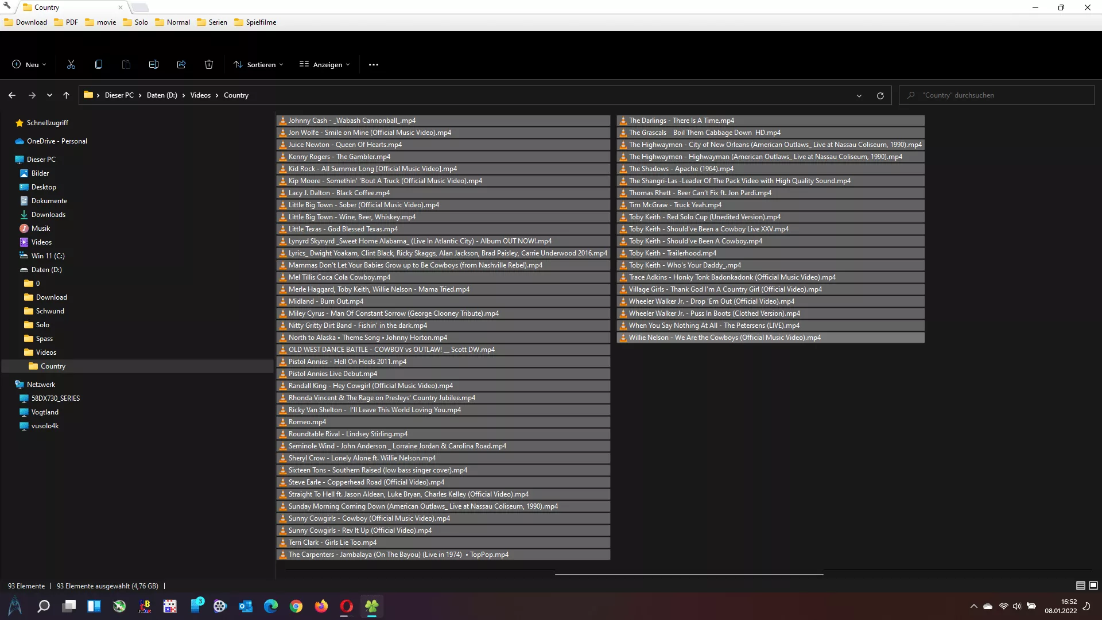This screenshot has height=620, width=1102.
Task: Select Terri Clark - Girls Lie Too.mp4
Action: pos(443,542)
